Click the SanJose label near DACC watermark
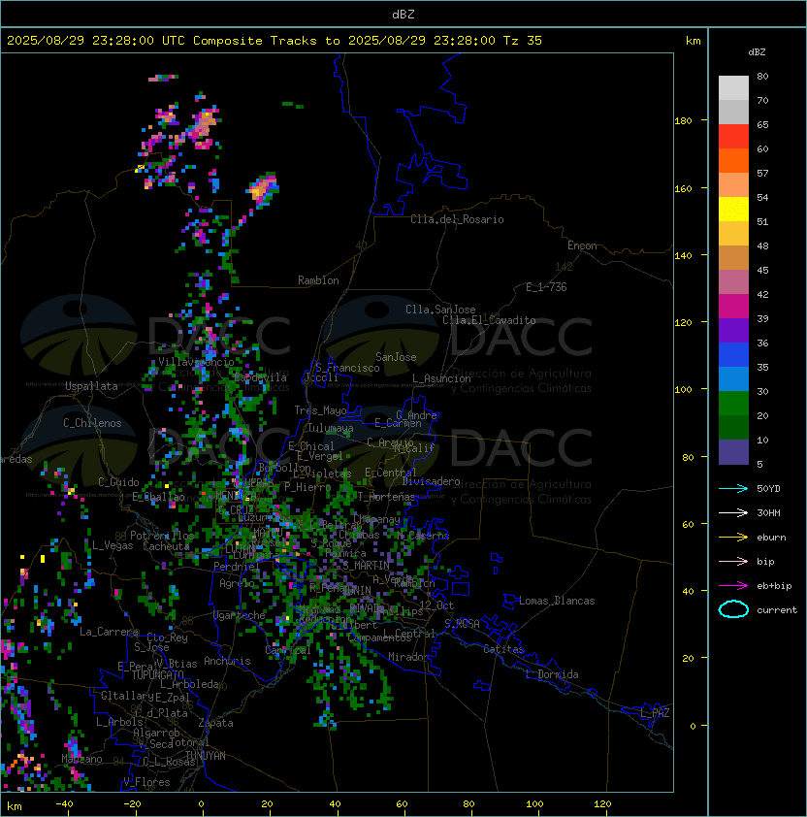807x817 pixels. 396,357
